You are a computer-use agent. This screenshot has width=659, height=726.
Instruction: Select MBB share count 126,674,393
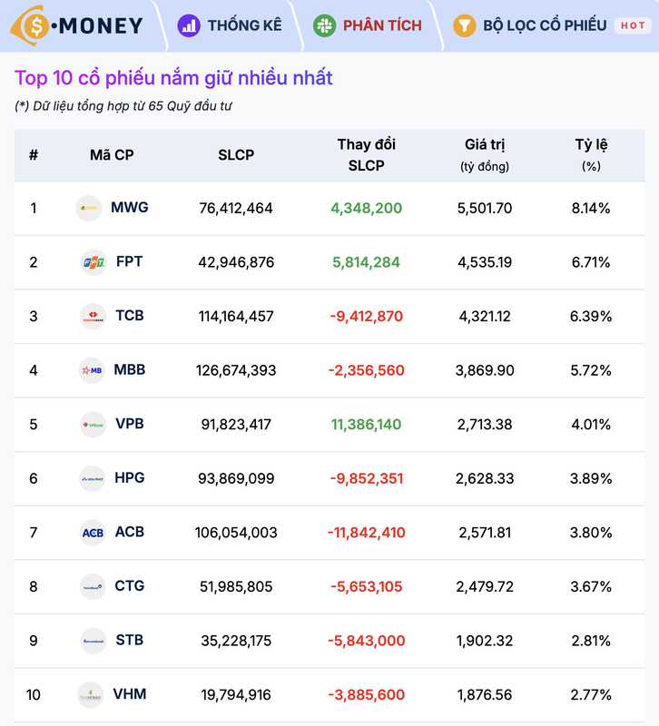(x=236, y=371)
